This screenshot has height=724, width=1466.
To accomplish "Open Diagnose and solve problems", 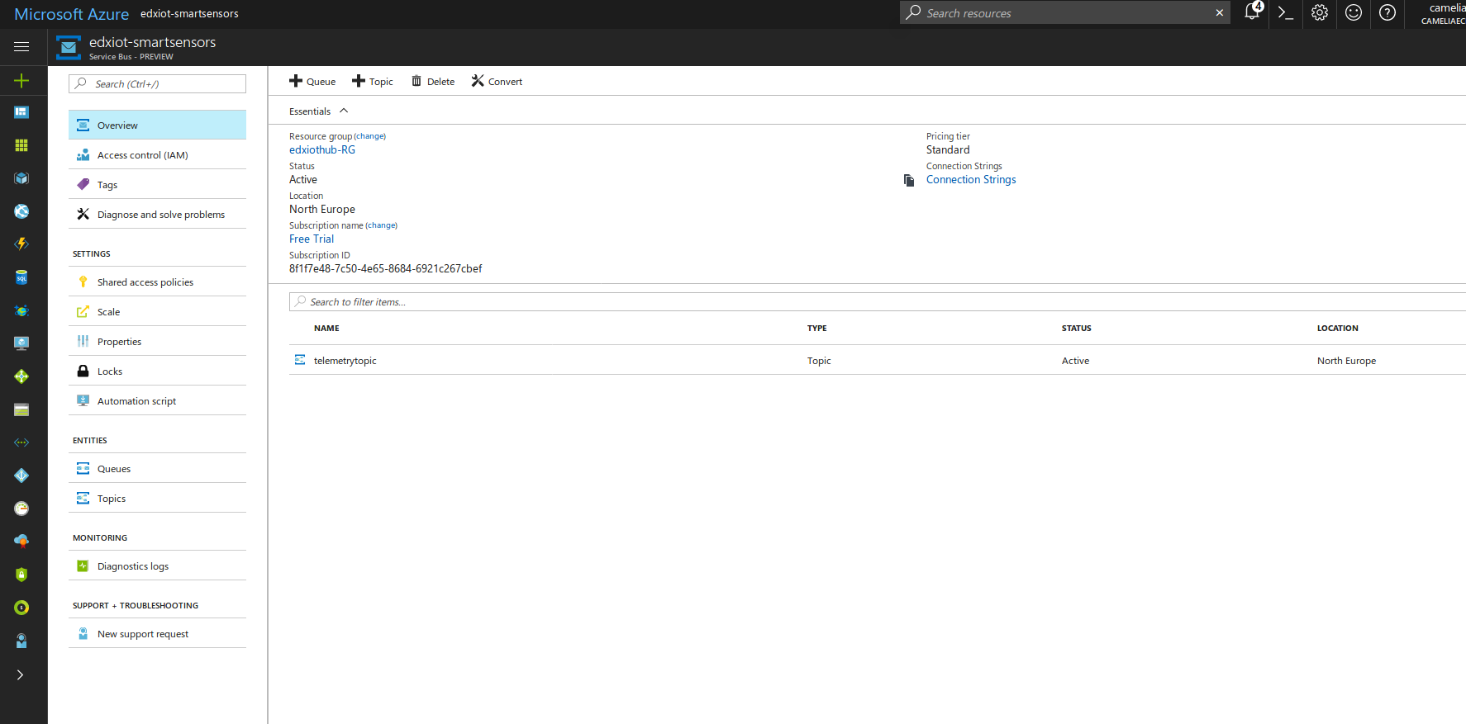I will click(157, 214).
